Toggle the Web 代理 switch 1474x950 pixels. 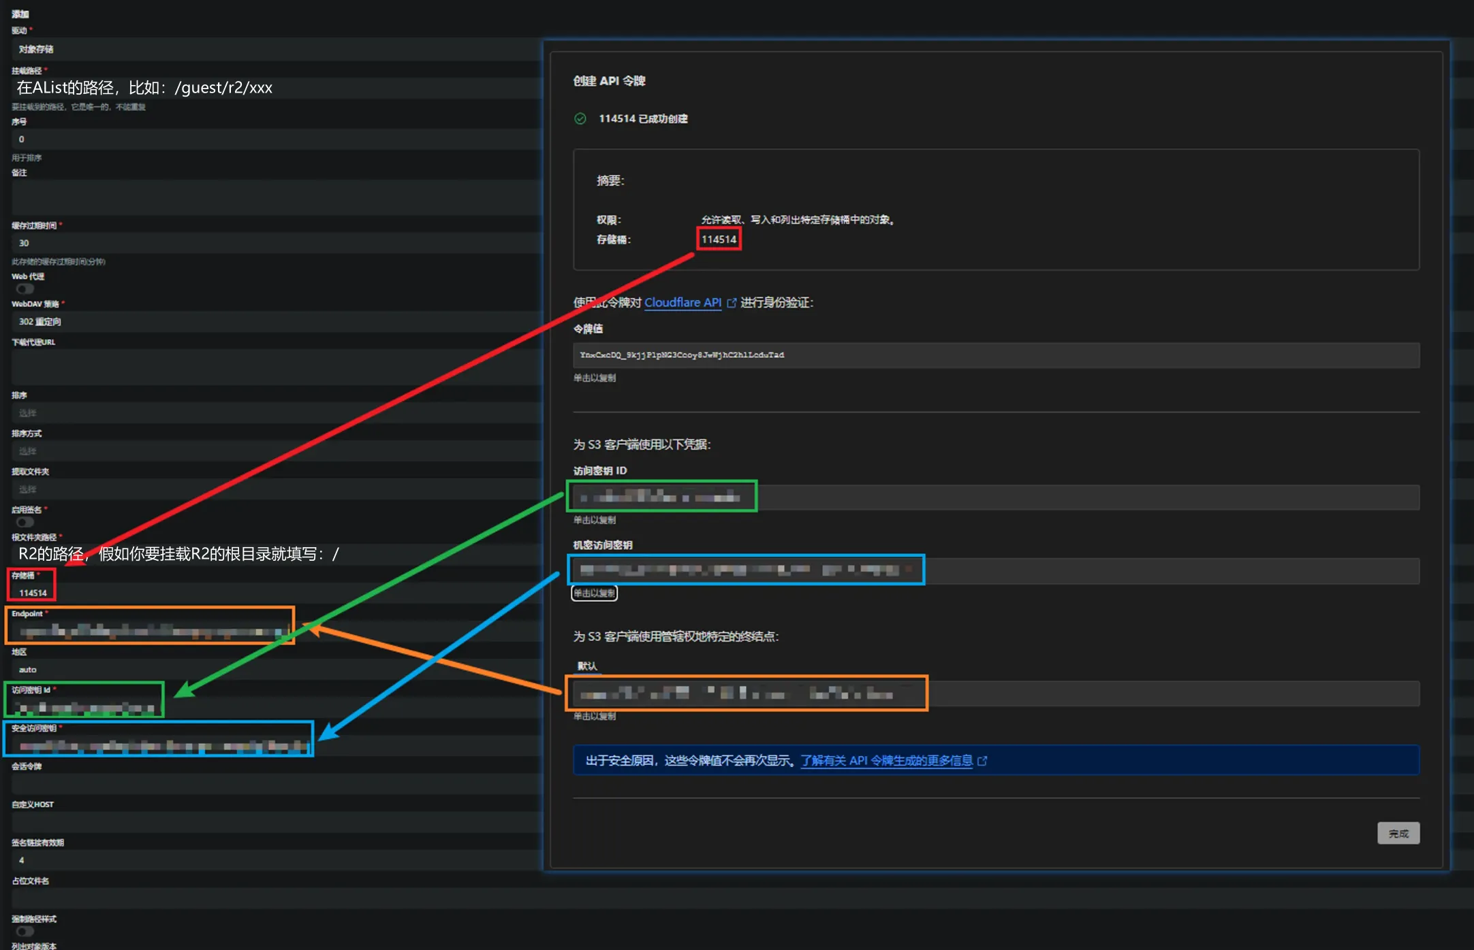point(25,289)
